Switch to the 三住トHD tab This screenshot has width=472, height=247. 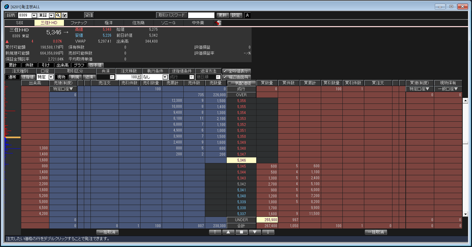point(49,23)
